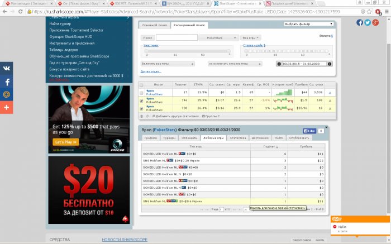391x244 pixels.
Task: Bookmark page with the star icon
Action: (369, 12)
